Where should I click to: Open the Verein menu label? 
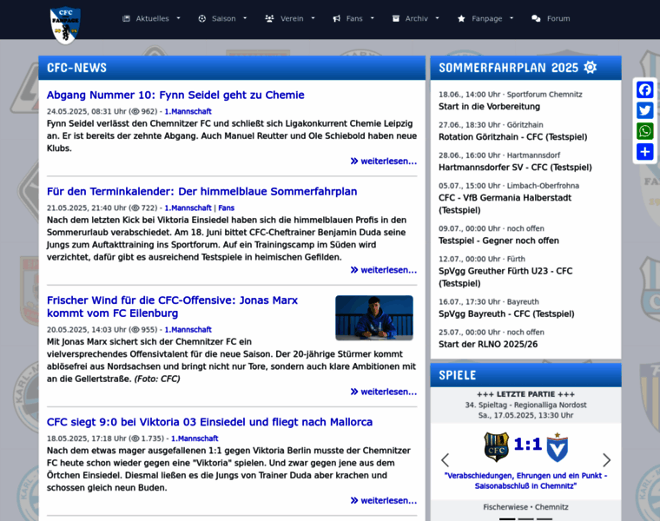tap(292, 18)
